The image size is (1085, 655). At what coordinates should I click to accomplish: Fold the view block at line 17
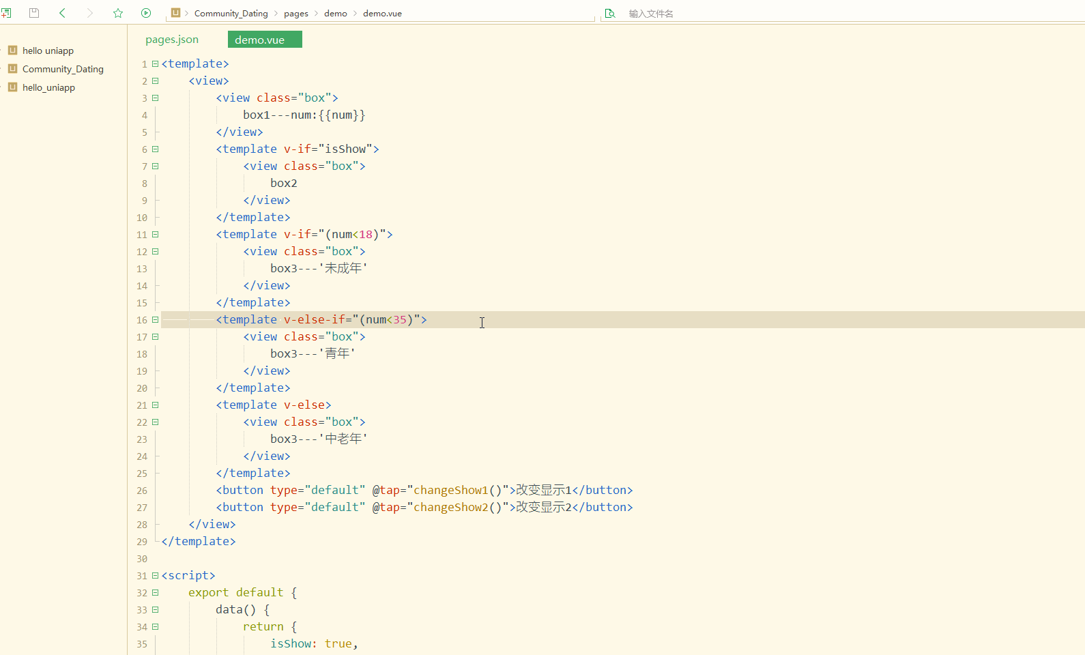click(x=155, y=336)
